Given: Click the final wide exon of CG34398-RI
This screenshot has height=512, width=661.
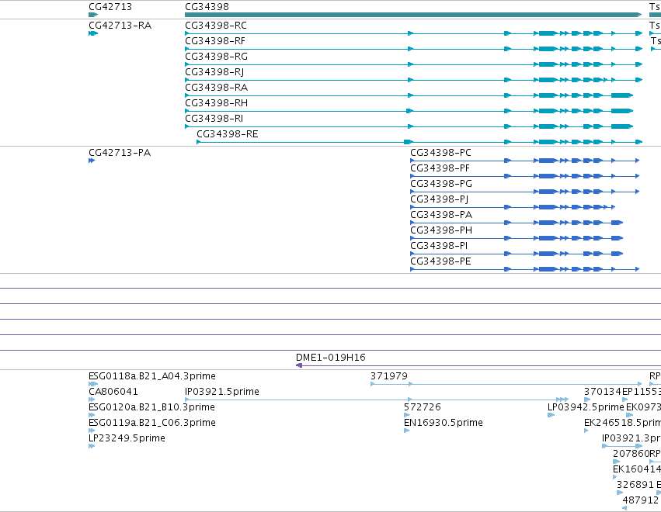Looking at the screenshot, I should click(622, 126).
